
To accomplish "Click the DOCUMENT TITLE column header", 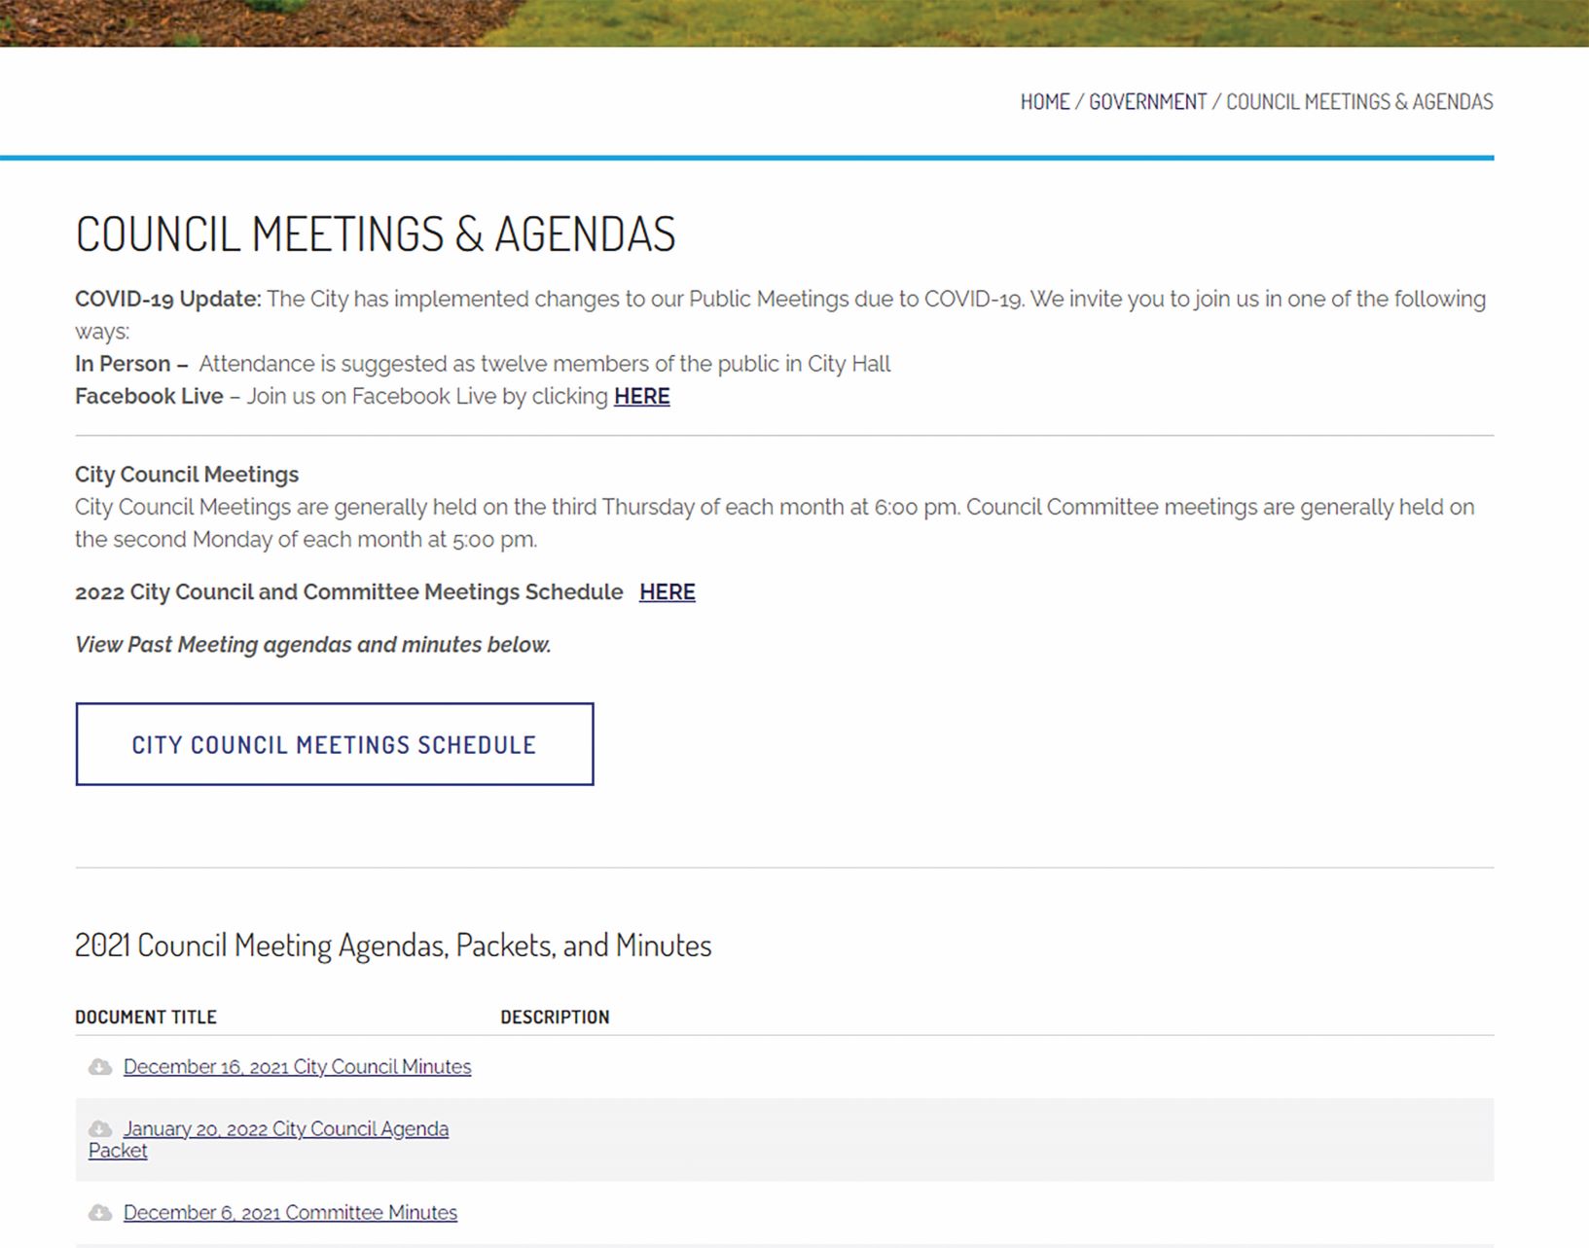I will 146,1017.
